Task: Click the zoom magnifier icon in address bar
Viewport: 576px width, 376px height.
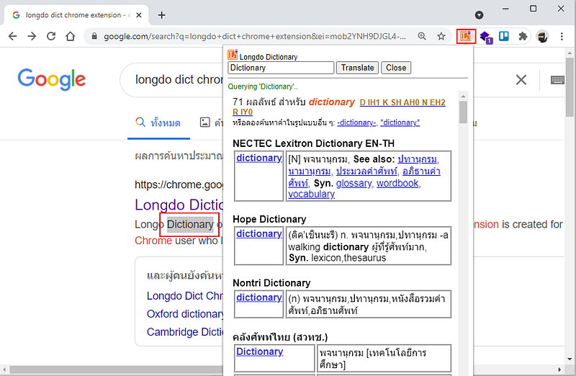Action: tap(422, 36)
